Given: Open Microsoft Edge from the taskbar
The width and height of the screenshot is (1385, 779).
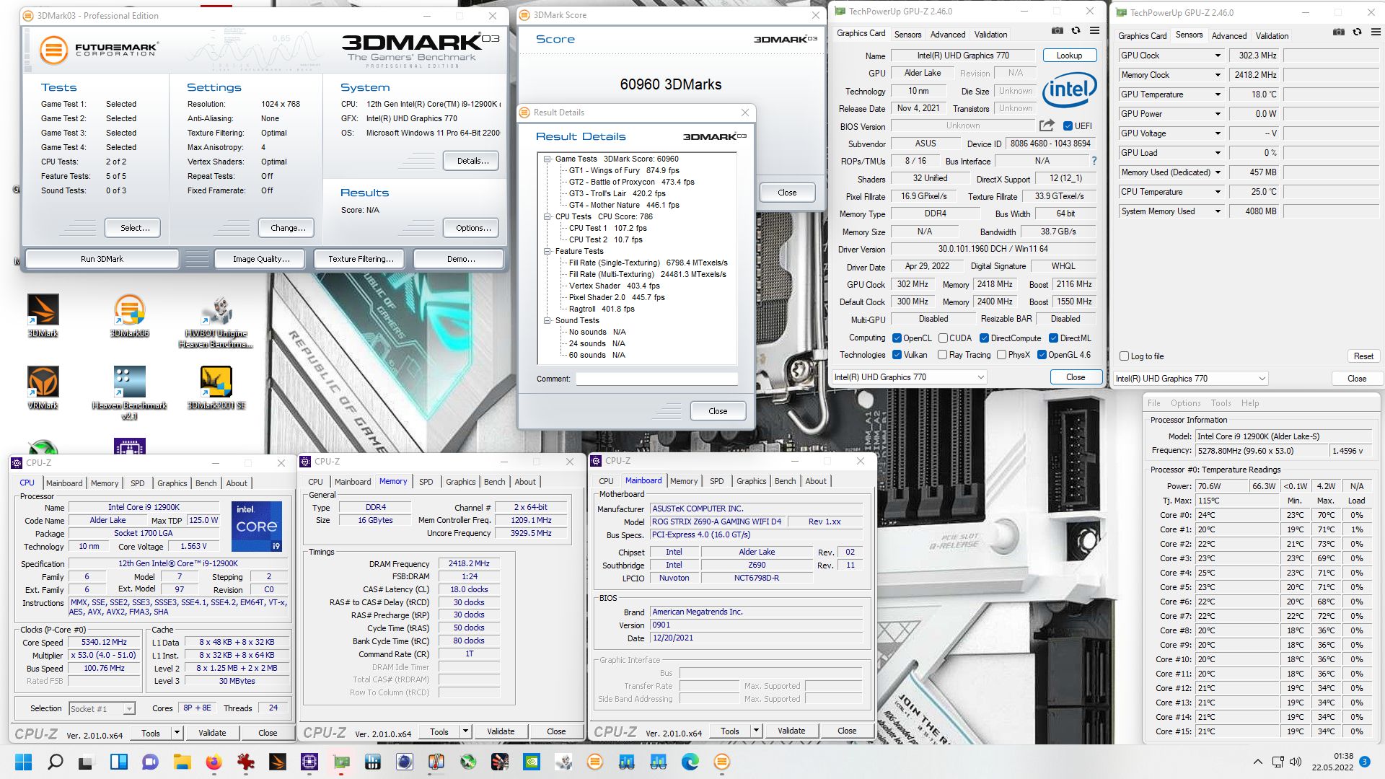Looking at the screenshot, I should click(x=690, y=762).
